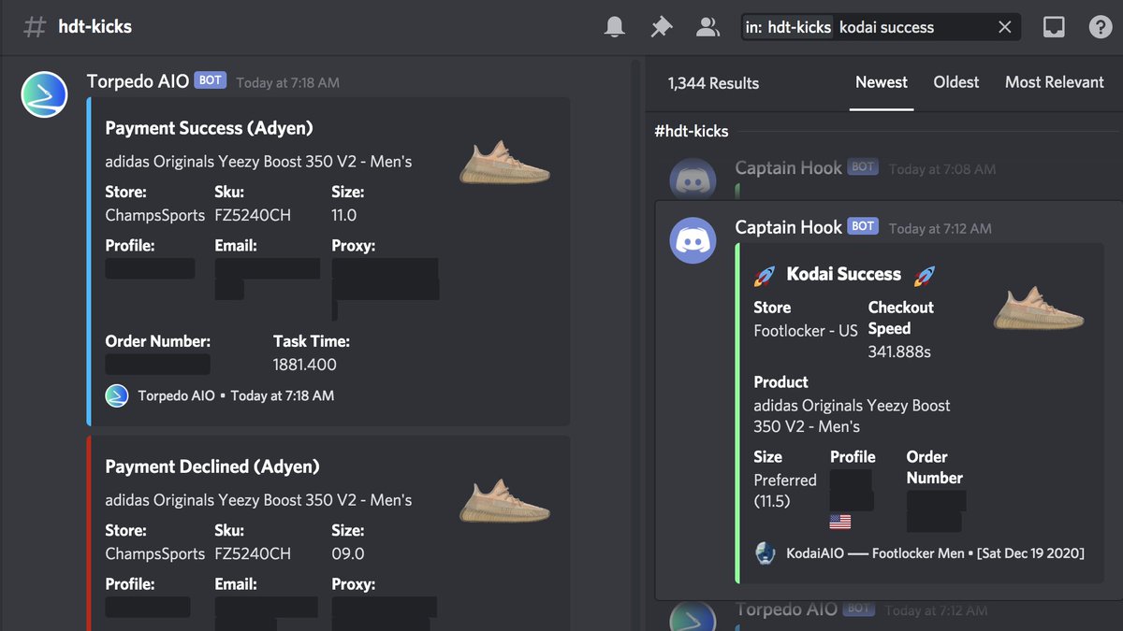Click Order Number label in Payment Success
The image size is (1123, 631).
158,341
